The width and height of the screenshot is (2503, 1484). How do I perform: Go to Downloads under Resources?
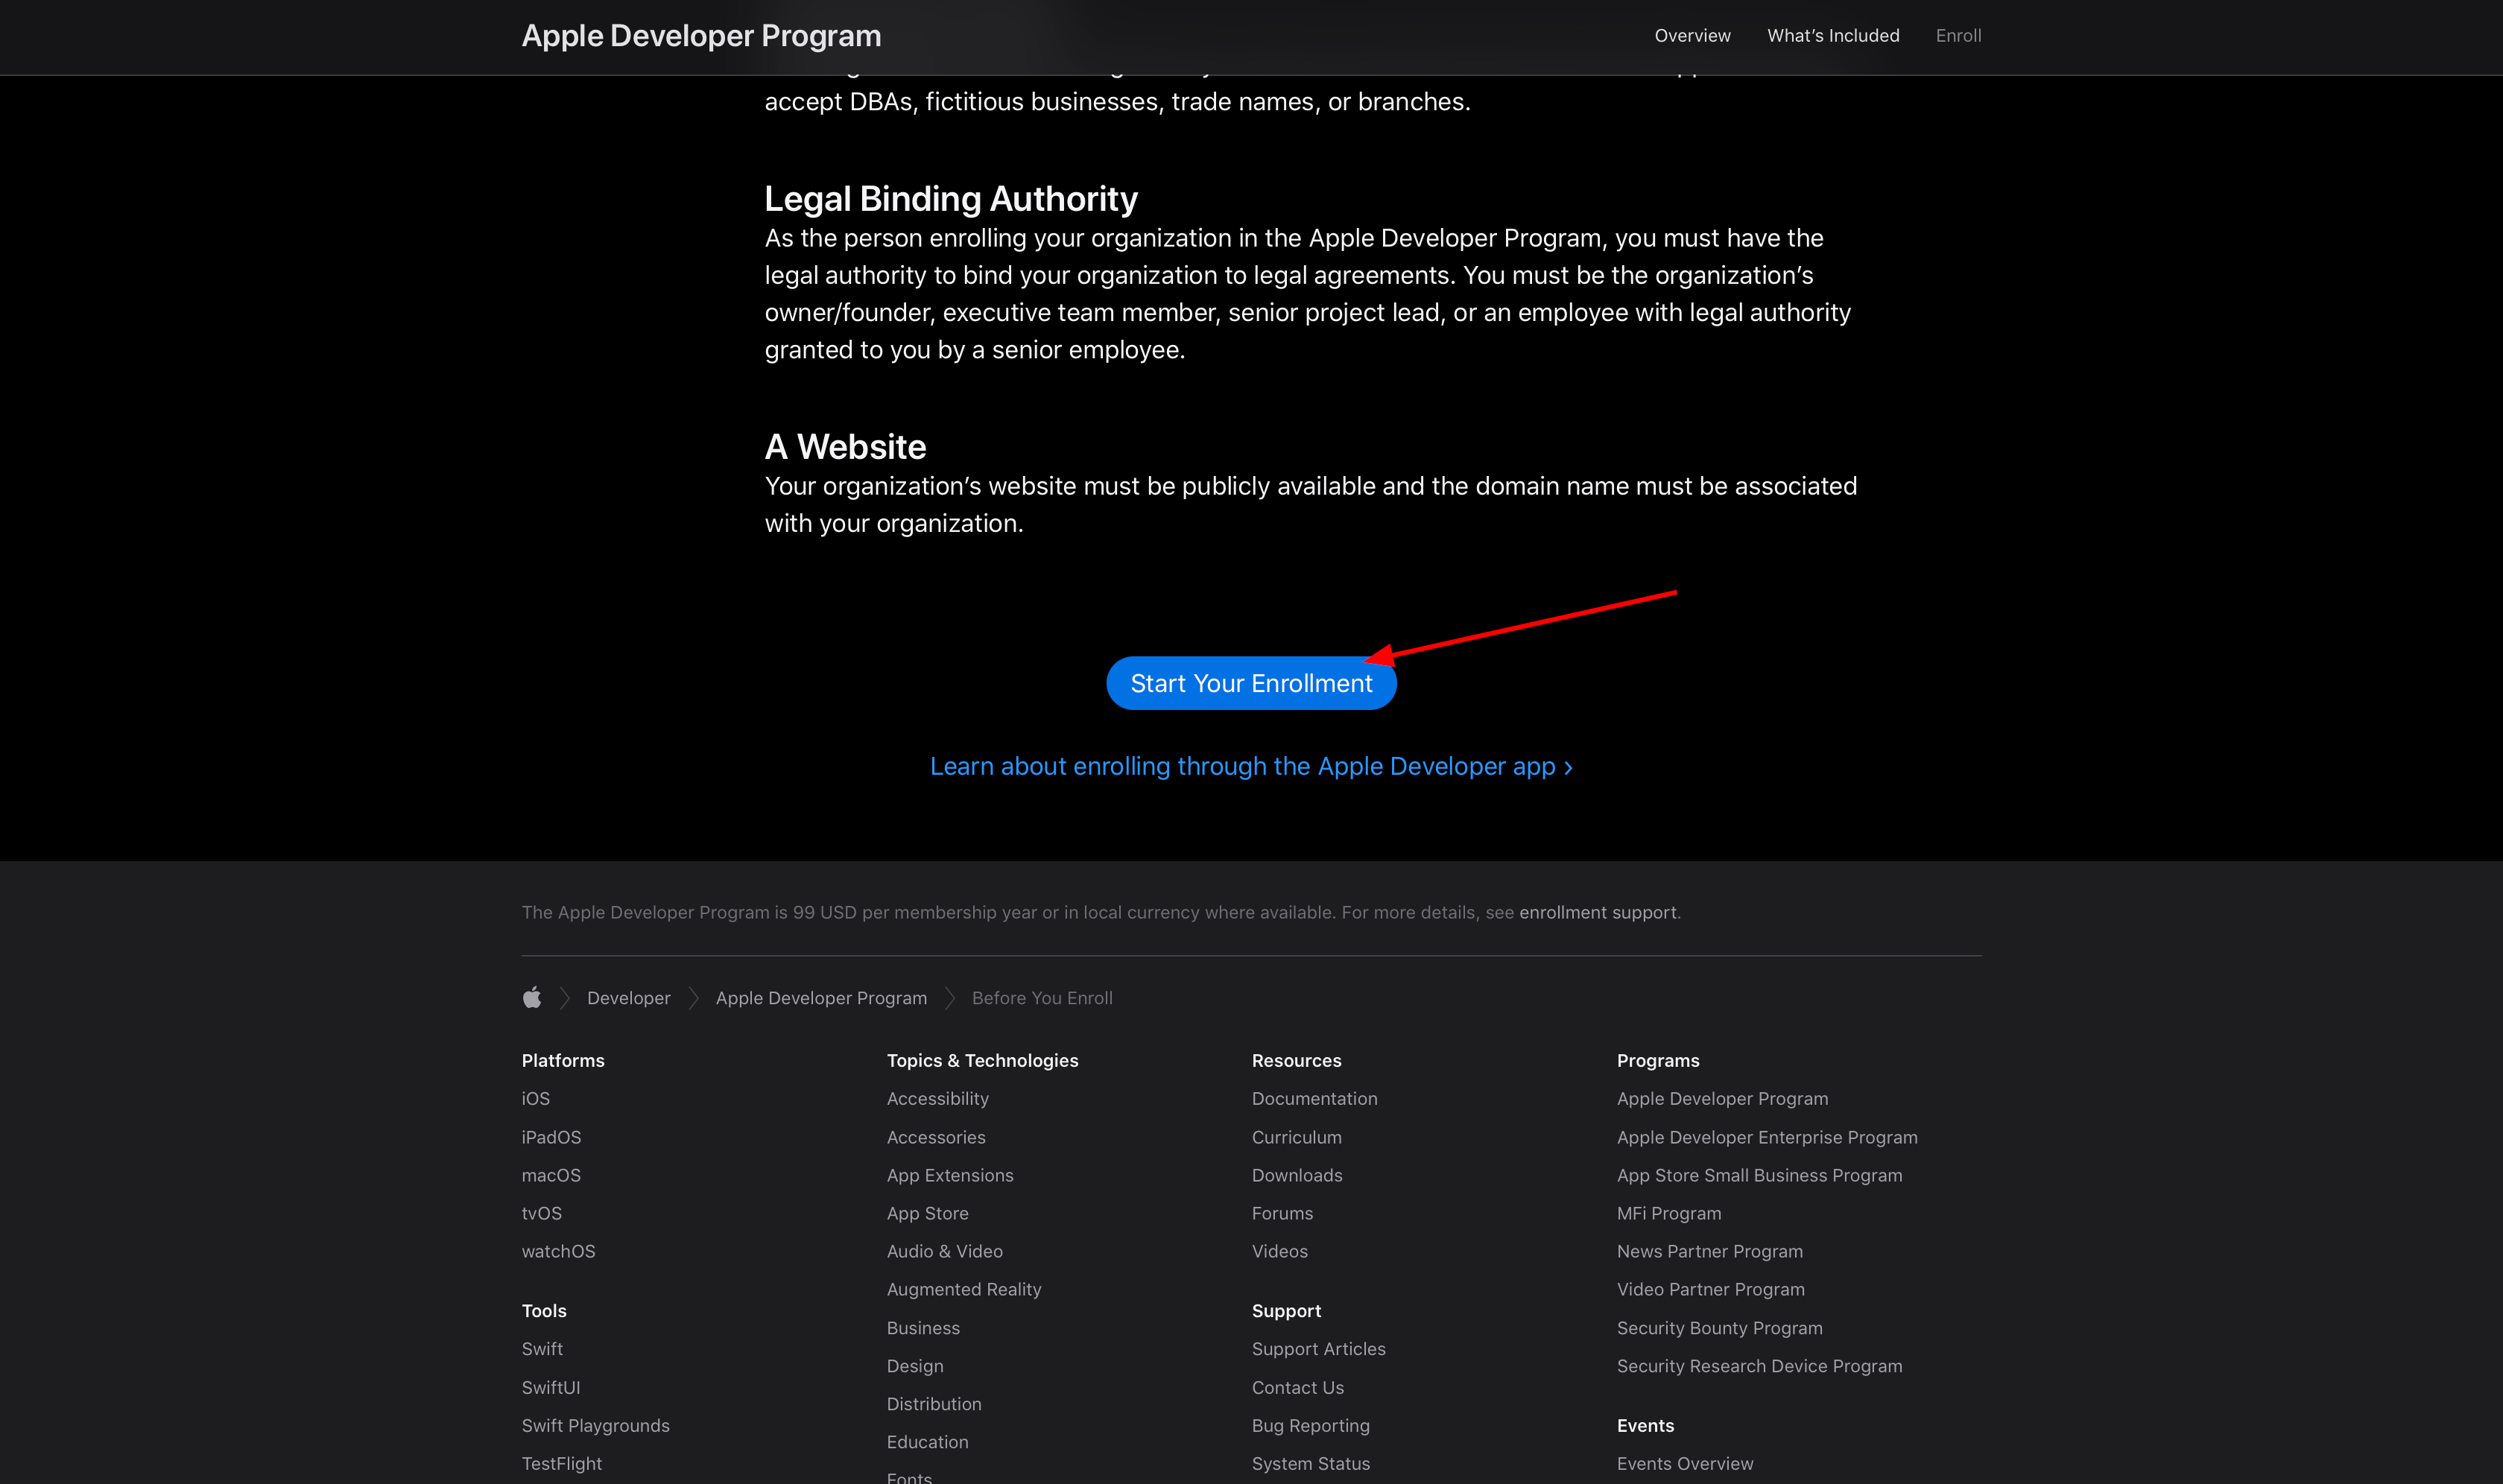(1297, 1175)
